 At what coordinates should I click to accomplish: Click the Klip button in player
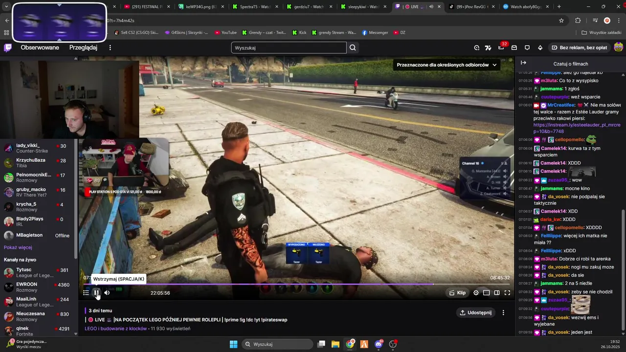pyautogui.click(x=457, y=293)
